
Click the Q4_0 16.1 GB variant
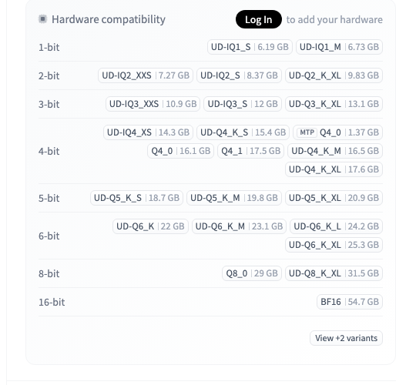tap(181, 151)
